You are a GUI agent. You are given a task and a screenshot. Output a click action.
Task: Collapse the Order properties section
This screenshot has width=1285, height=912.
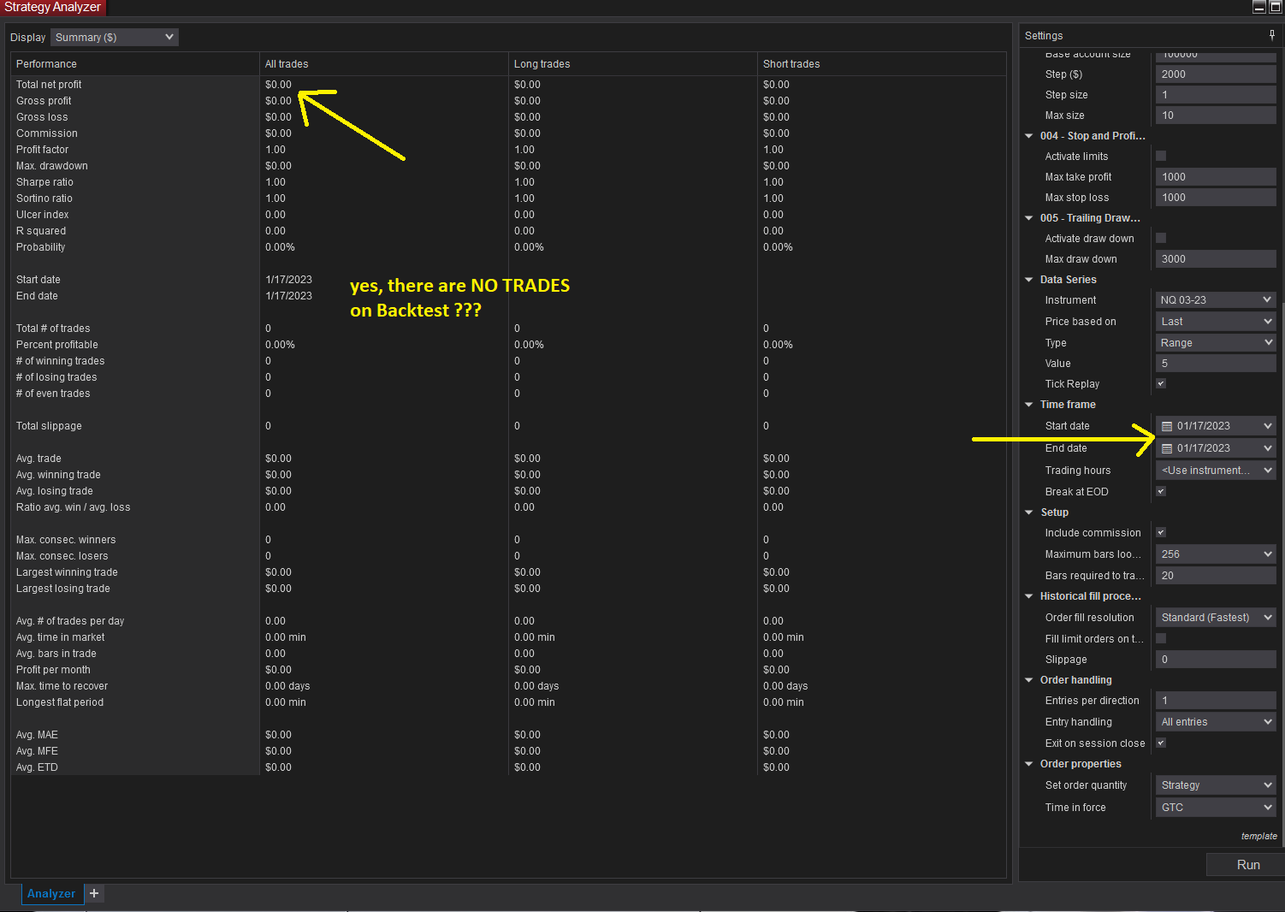point(1029,764)
